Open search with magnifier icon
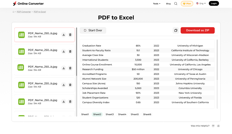 tap(176, 4)
